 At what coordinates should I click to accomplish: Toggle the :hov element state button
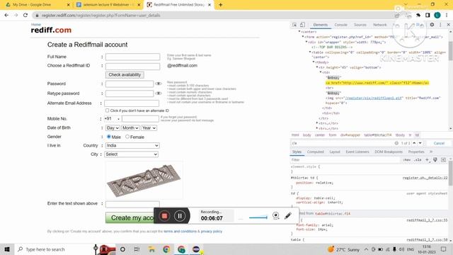pos(406,160)
